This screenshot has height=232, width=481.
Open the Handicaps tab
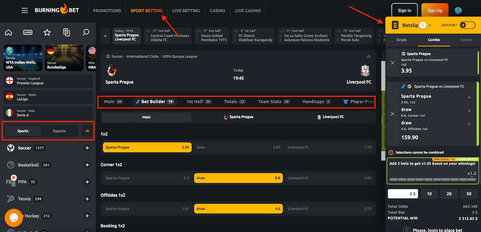point(317,102)
